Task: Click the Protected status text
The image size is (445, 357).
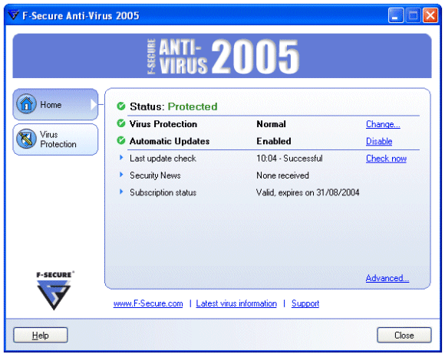Action: point(193,106)
